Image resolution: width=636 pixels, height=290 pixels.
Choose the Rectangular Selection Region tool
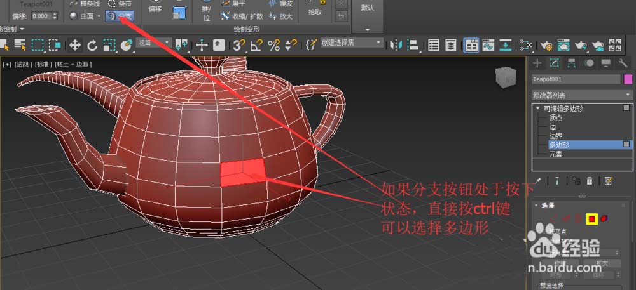(38, 44)
